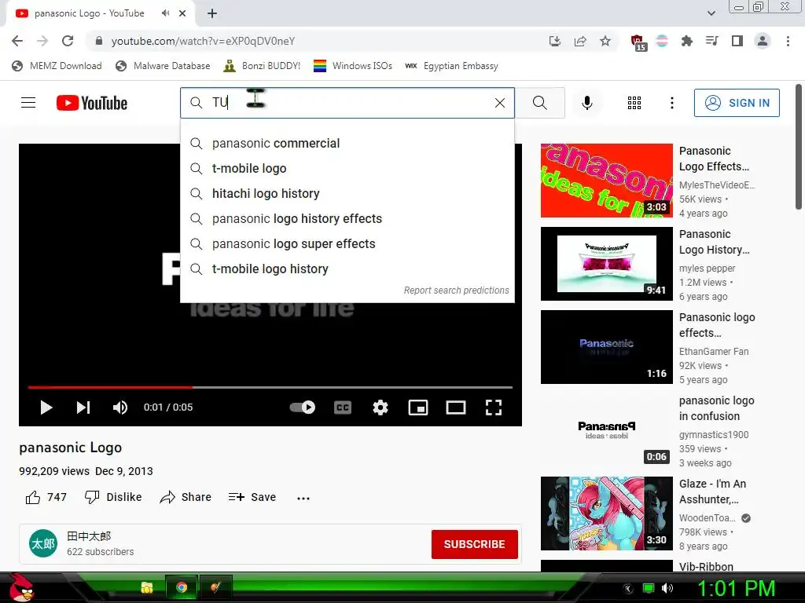This screenshot has height=603, width=805.
Task: Toggle the autoplay switch in the player
Action: point(303,407)
